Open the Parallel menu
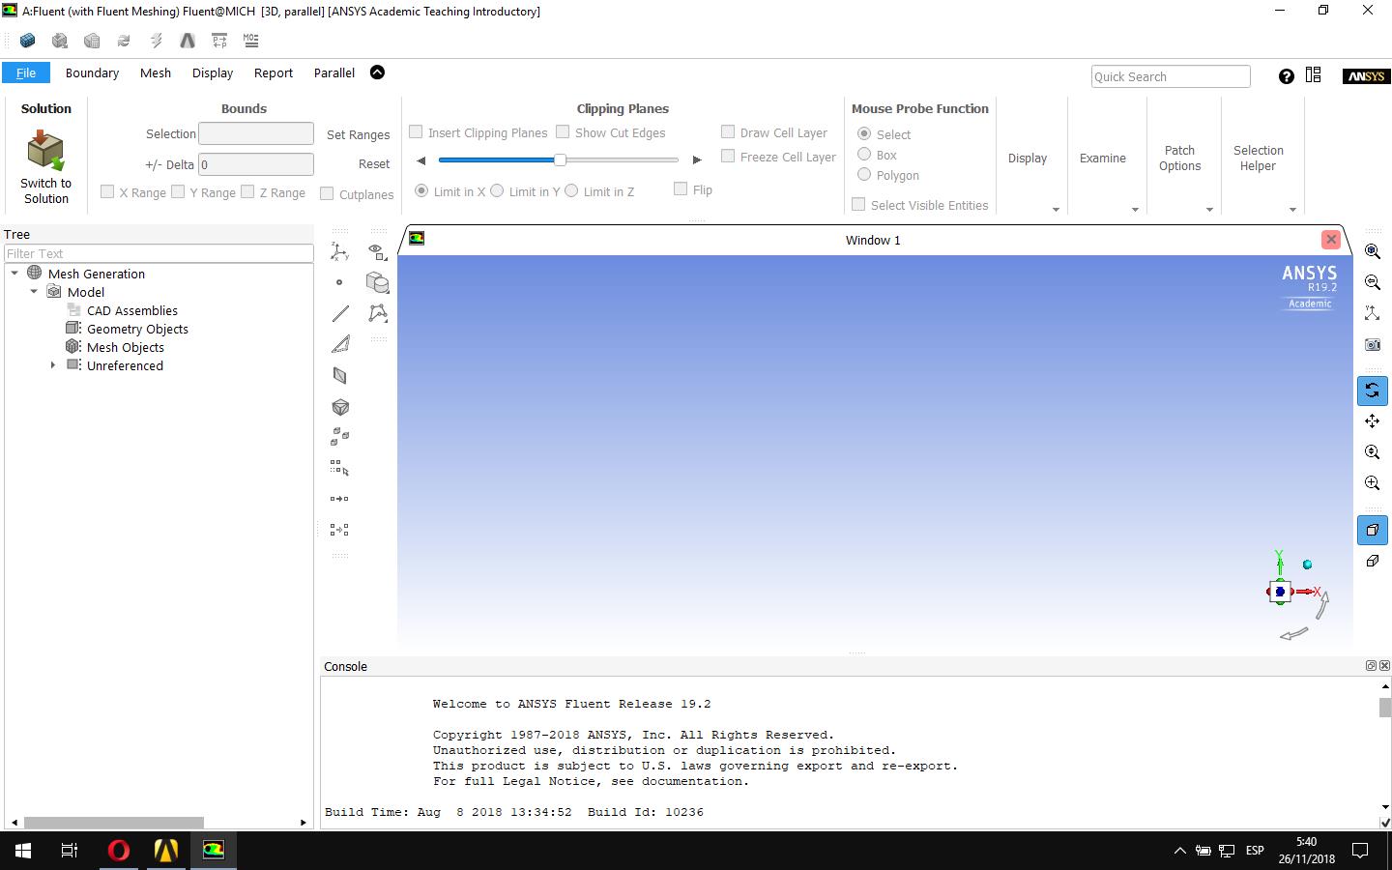1392x870 pixels. point(334,72)
